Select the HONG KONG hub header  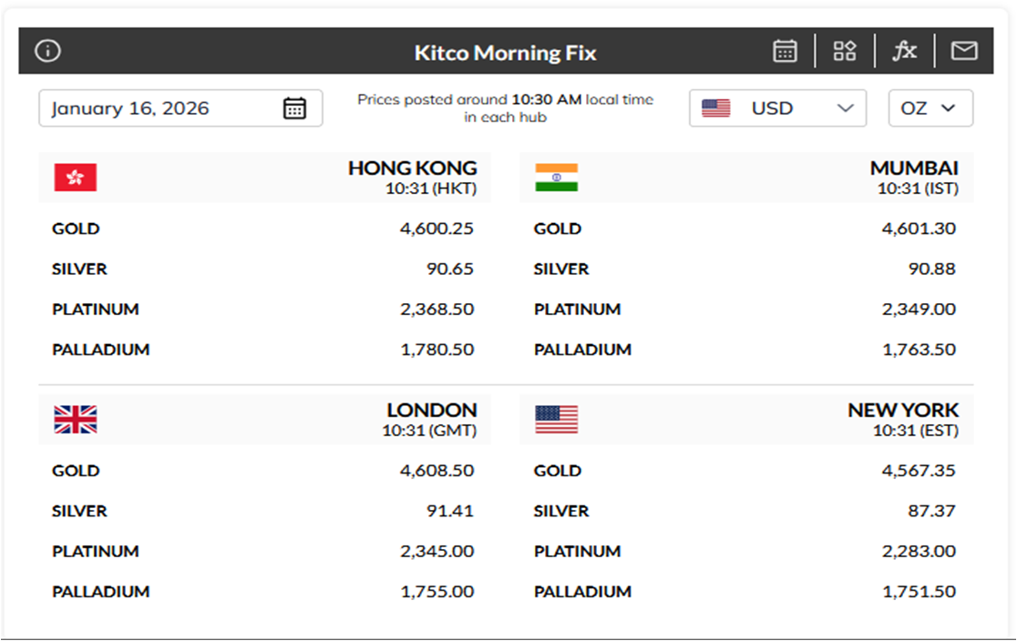(x=412, y=168)
